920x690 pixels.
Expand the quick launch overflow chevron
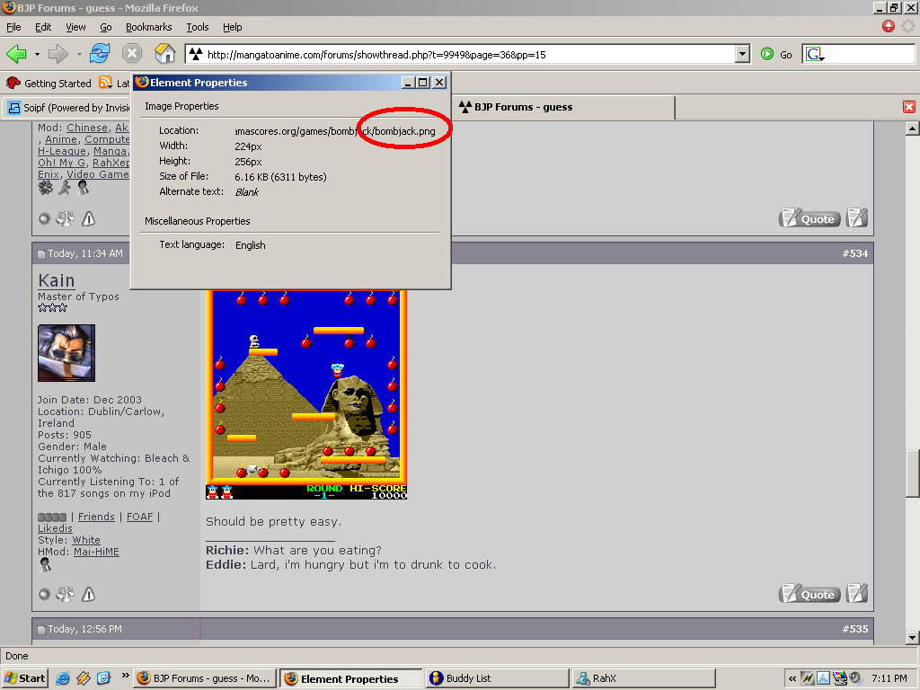point(125,676)
